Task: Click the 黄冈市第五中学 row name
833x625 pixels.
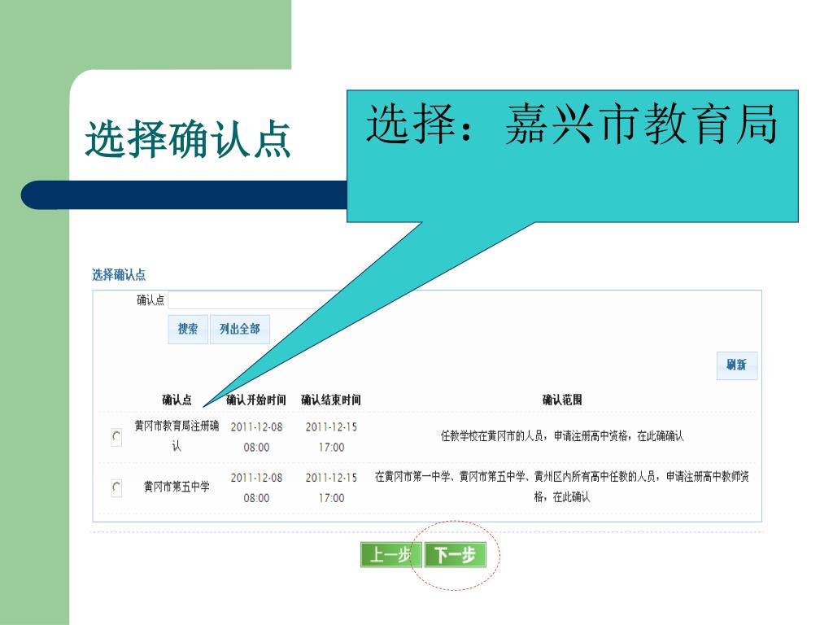Action: coord(177,487)
